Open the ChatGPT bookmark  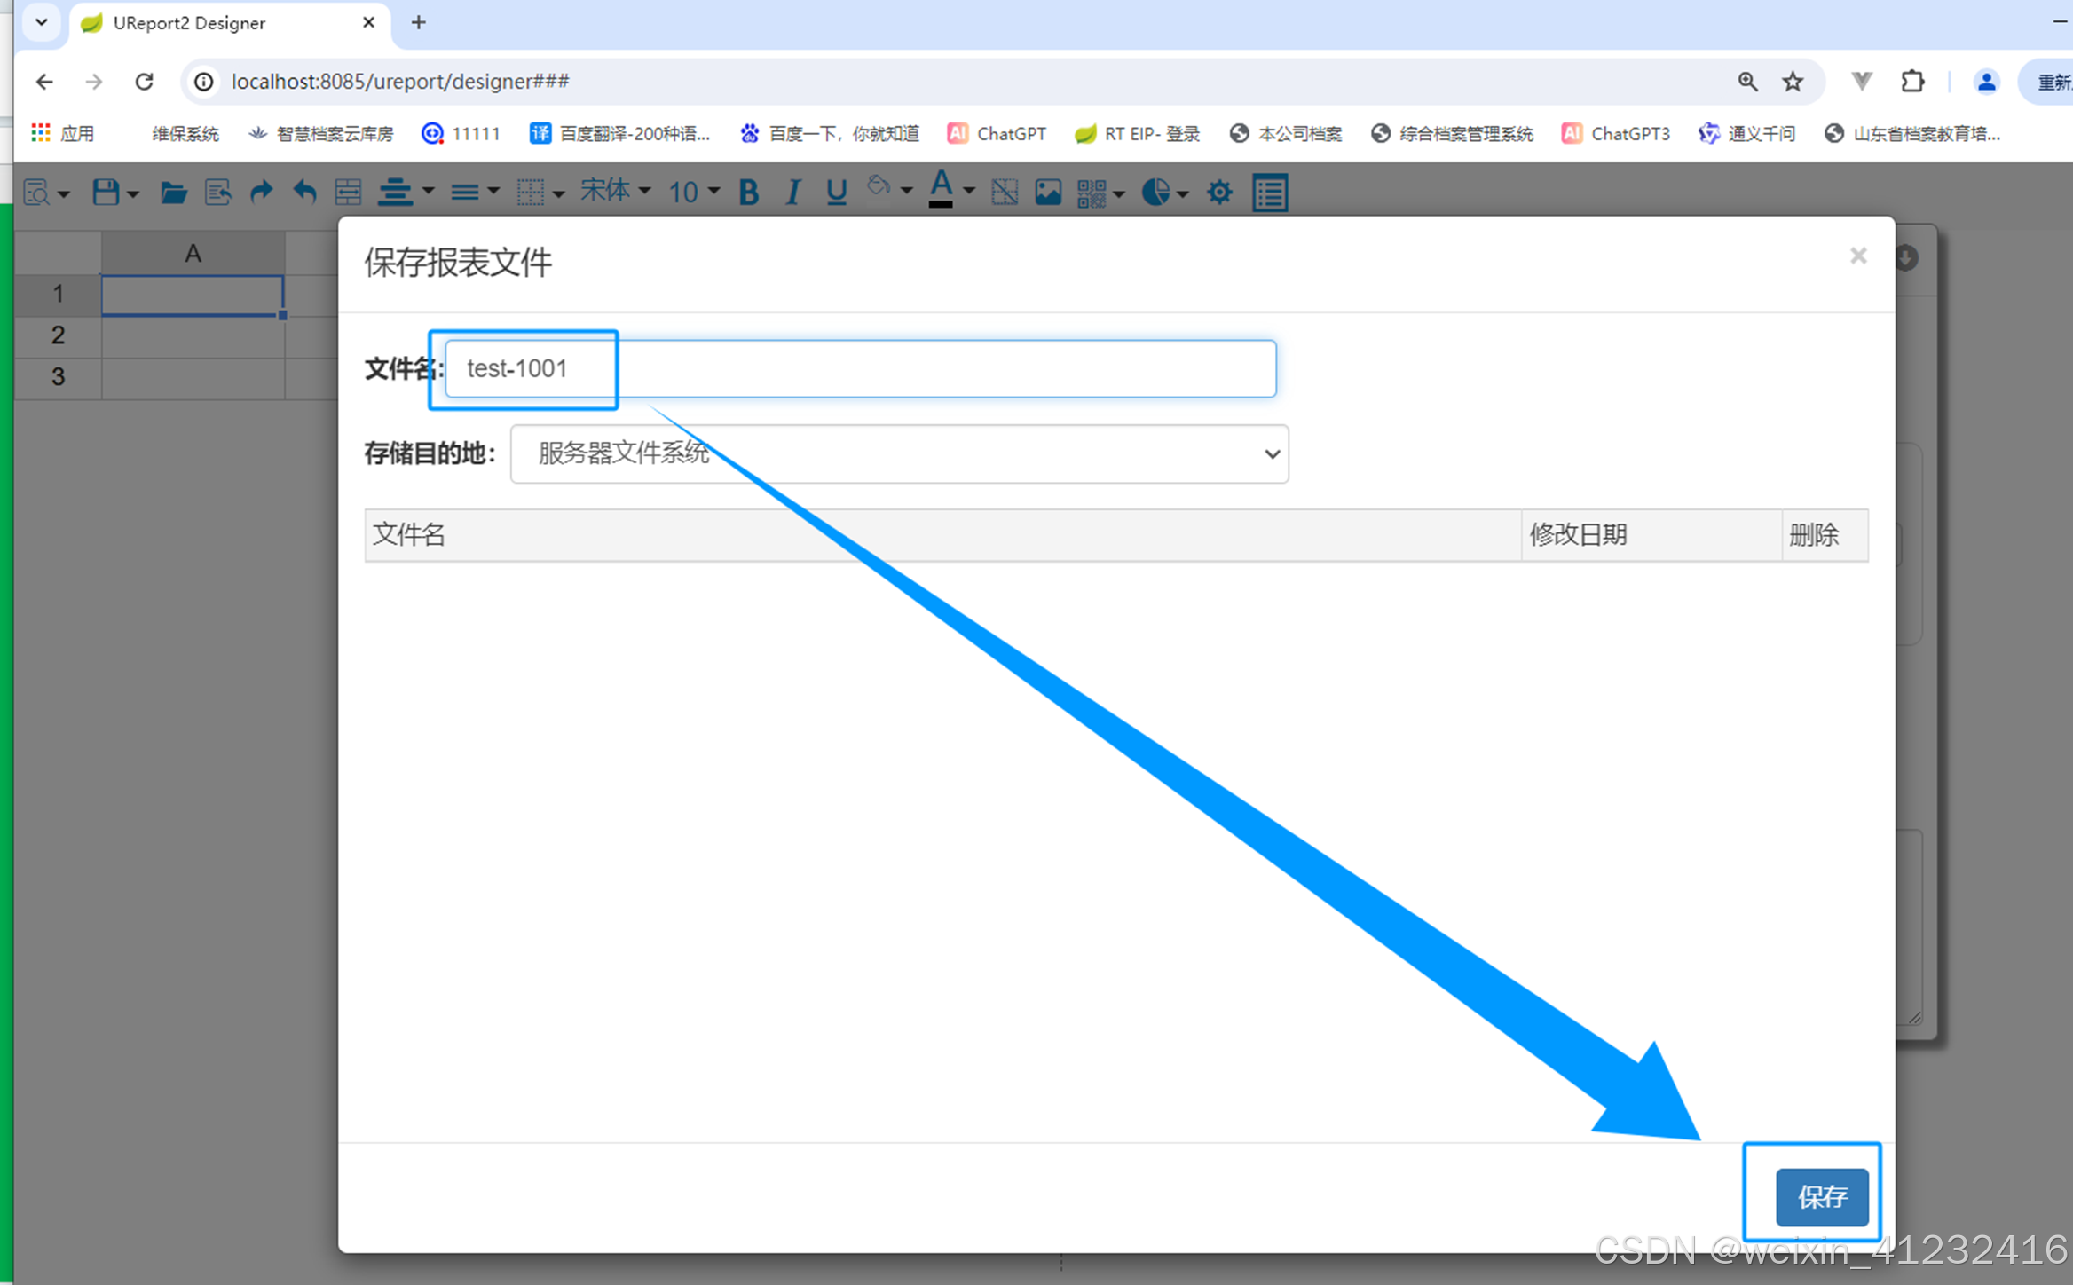coord(997,134)
